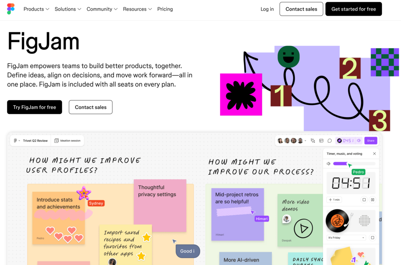Close the Timer, music, and voting panel

point(374,153)
